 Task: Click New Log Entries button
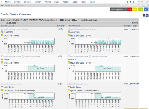[118, 10]
